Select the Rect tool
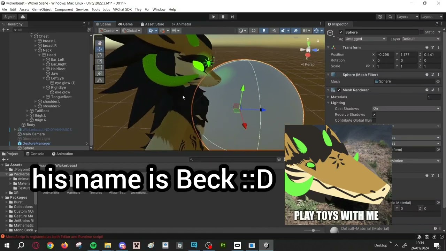 click(x=100, y=67)
